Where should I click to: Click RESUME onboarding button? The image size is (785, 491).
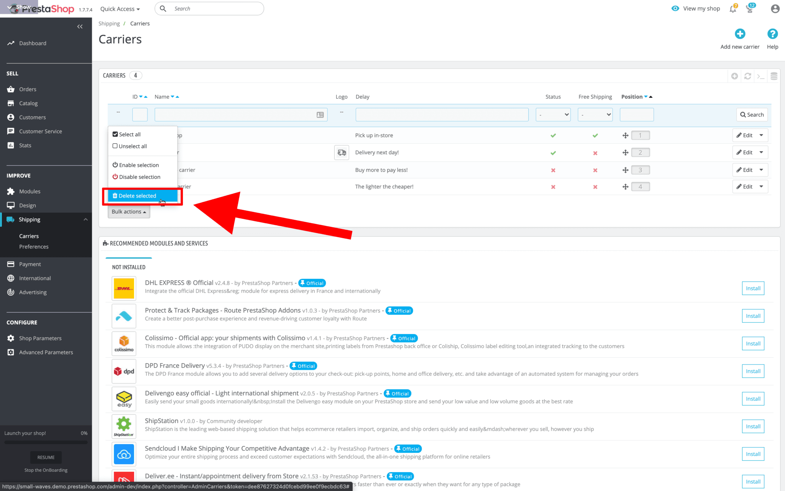tap(46, 457)
